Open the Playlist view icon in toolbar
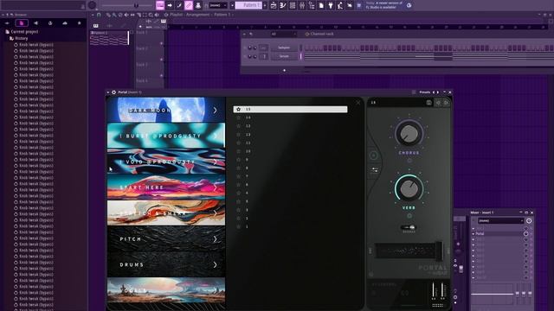Screen dimensions: 554x311 (x=274, y=5)
